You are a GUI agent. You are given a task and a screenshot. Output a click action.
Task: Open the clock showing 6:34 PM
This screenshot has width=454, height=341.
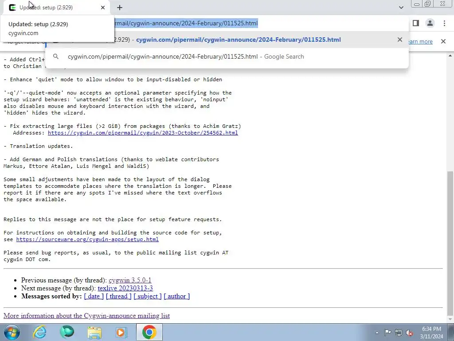(431, 332)
